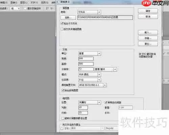Open the Units dropdown showing 像素
This screenshot has width=169, height=135.
[x=90, y=53]
